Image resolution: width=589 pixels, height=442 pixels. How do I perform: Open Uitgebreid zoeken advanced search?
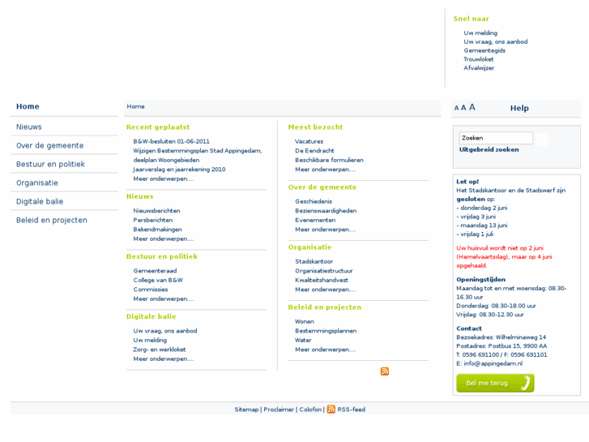tap(489, 150)
